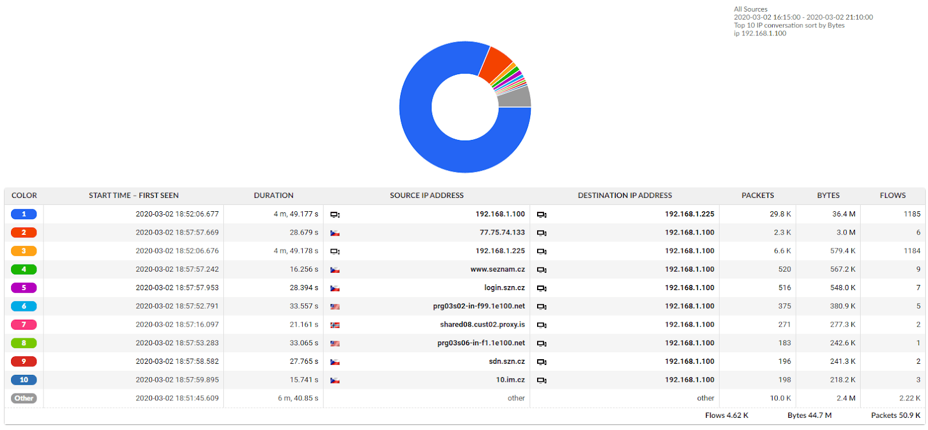The image size is (928, 430).
Task: Click the device icon beside destination 192.168.1.225
Action: pos(541,215)
